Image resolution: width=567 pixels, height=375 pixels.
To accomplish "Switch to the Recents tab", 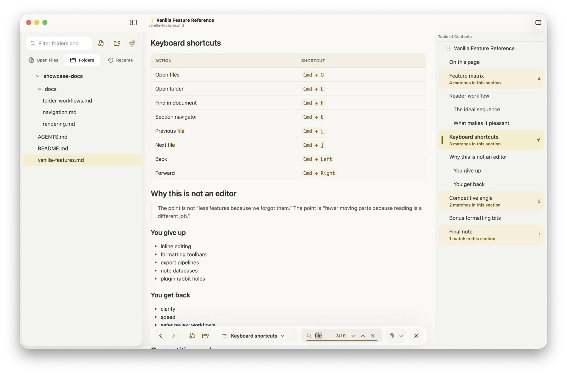I will click(120, 60).
